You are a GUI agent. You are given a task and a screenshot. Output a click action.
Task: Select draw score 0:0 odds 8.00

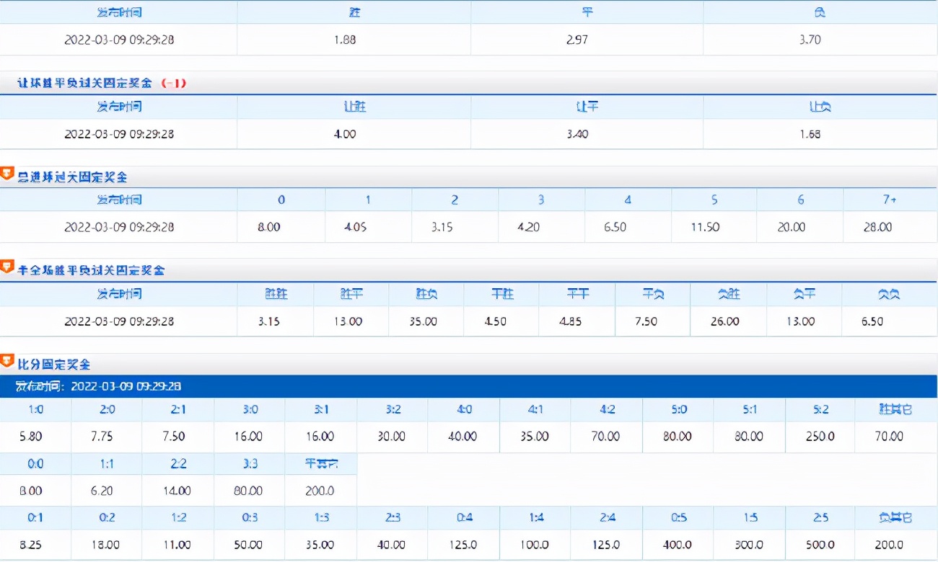click(30, 491)
